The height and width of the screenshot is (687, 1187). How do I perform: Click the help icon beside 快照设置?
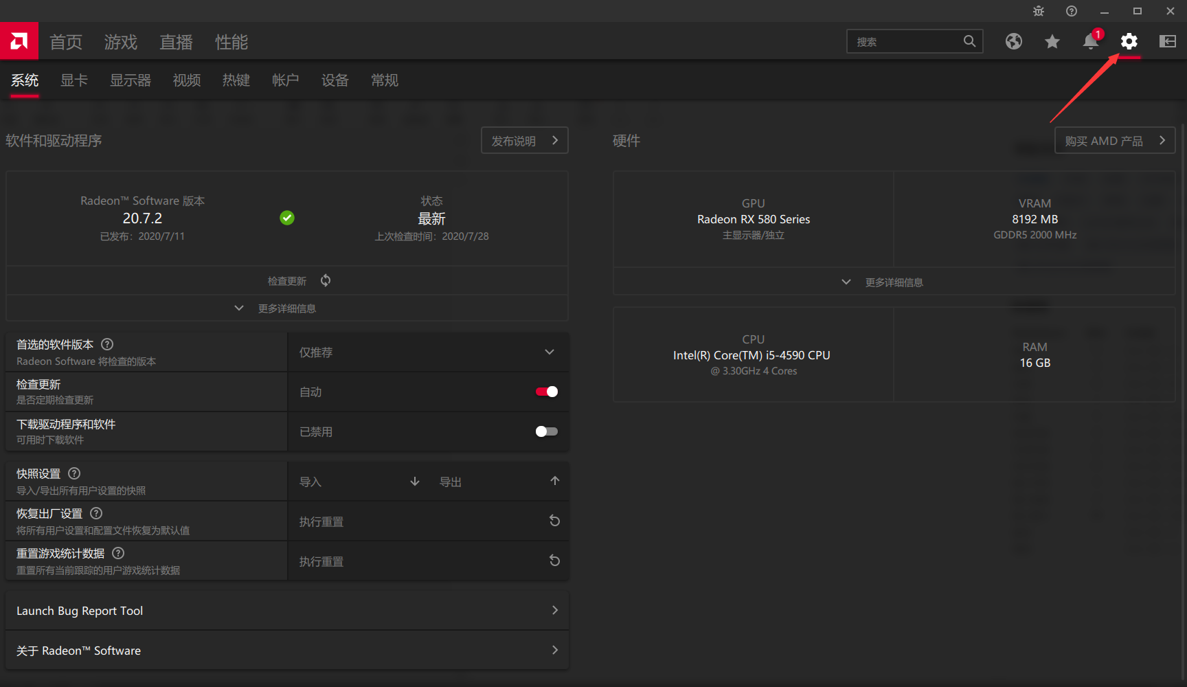(74, 473)
